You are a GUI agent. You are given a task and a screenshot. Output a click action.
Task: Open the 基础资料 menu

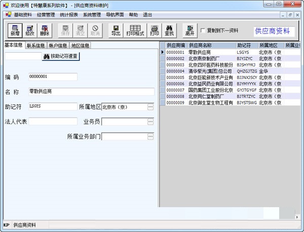pos(23,15)
